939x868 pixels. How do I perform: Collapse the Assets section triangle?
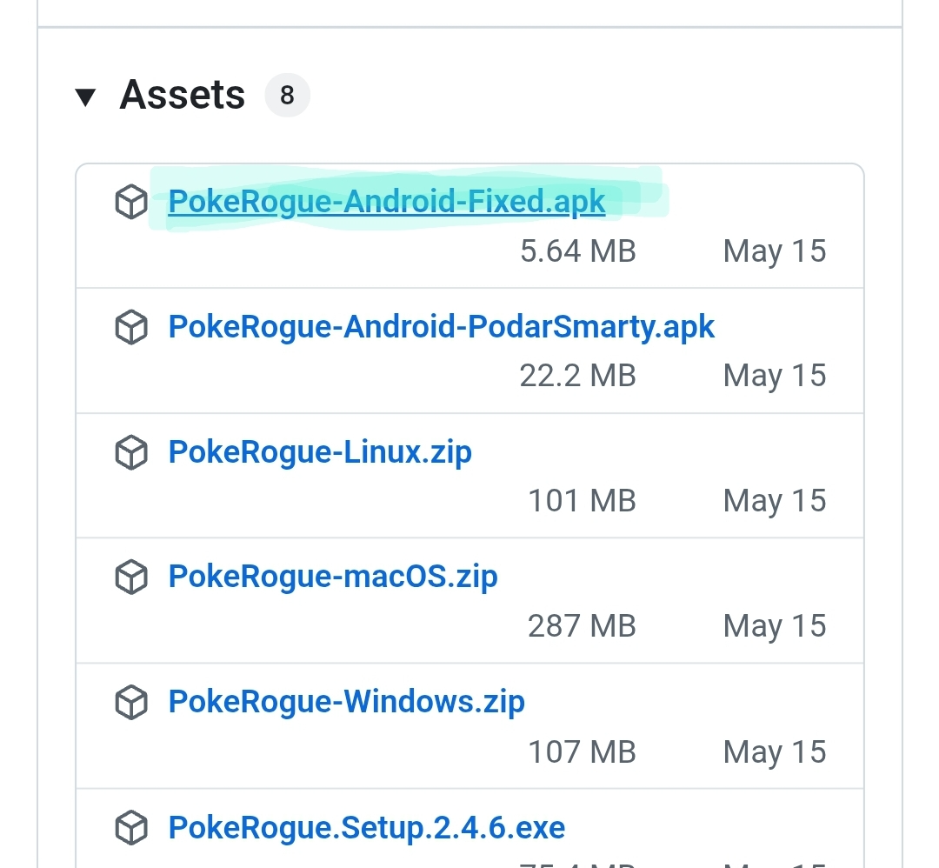(85, 97)
